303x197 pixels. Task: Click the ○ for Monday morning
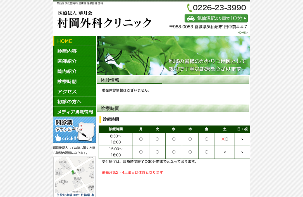pyautogui.click(x=141, y=139)
